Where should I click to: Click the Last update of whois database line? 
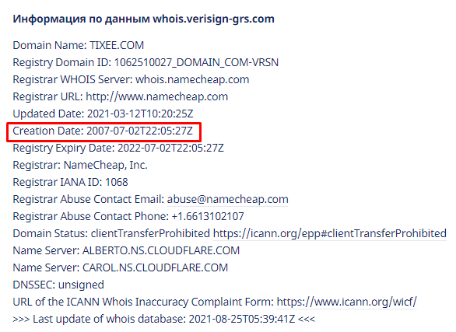[163, 320]
